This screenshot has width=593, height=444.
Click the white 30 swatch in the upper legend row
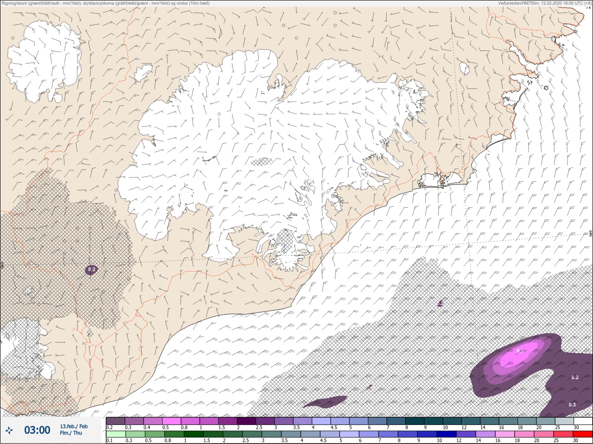[x=583, y=421]
